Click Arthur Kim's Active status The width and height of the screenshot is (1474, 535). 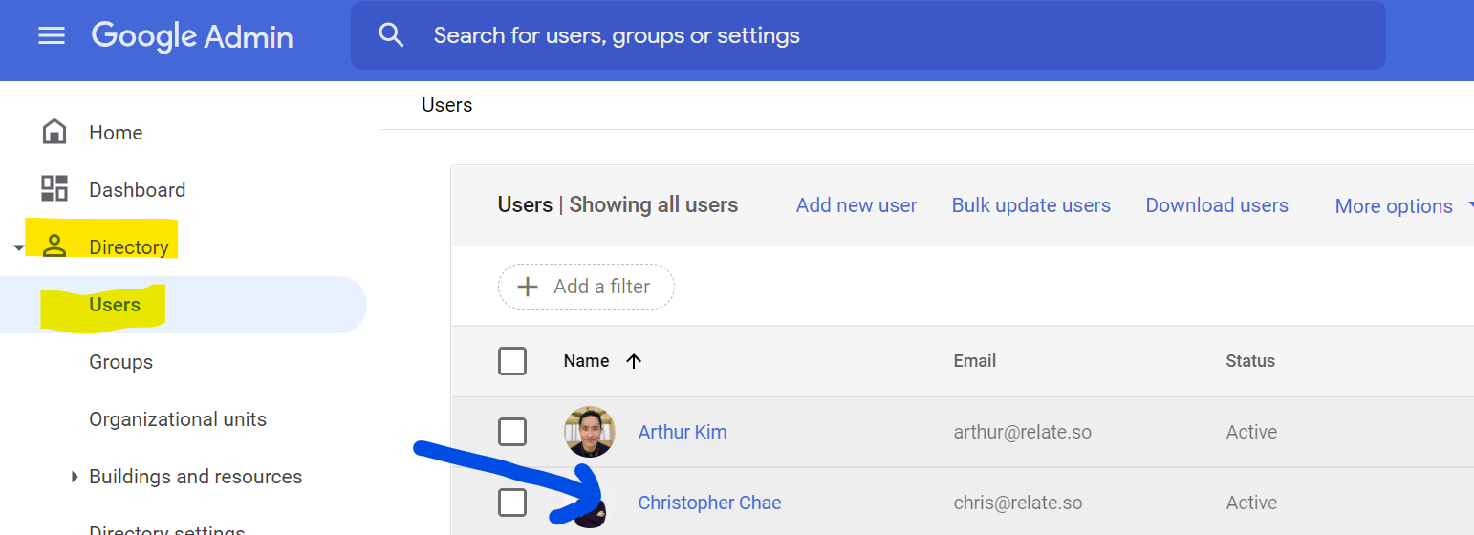click(1251, 432)
